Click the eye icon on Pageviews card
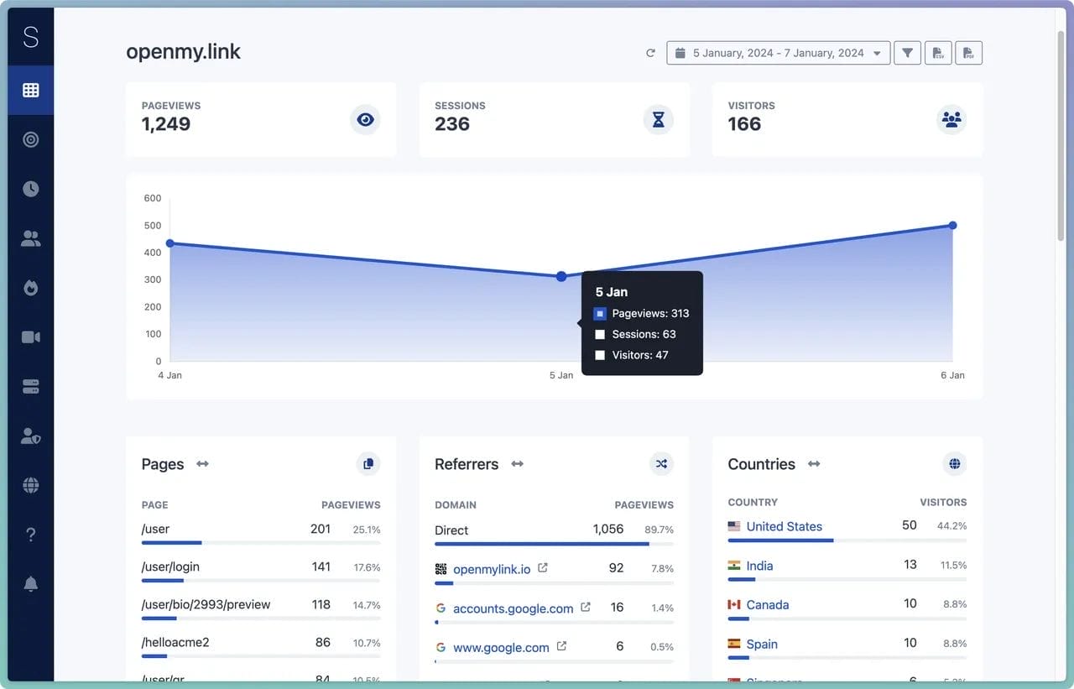The height and width of the screenshot is (689, 1074). pos(365,120)
